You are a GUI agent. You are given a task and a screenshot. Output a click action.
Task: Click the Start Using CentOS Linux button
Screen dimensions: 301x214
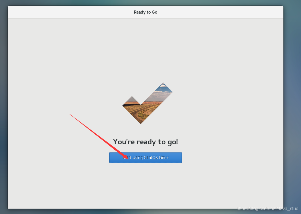(x=145, y=157)
